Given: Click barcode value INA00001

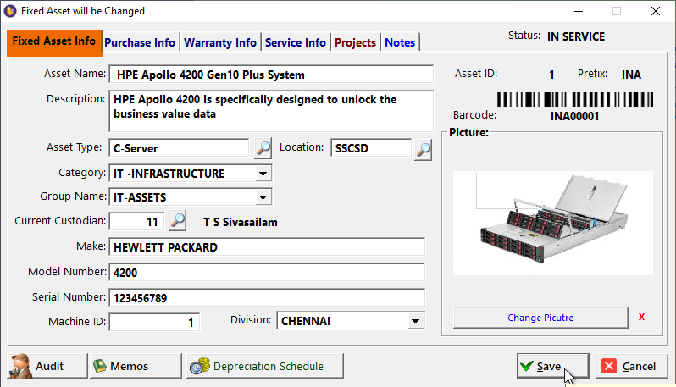Looking at the screenshot, I should click(x=574, y=116).
